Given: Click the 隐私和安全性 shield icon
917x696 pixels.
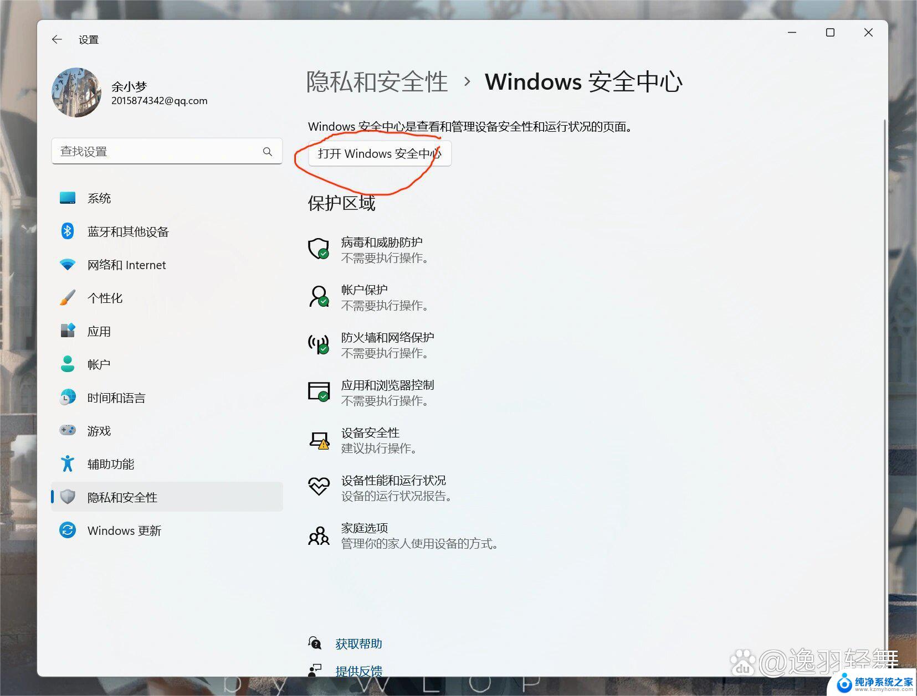Looking at the screenshot, I should tap(68, 497).
